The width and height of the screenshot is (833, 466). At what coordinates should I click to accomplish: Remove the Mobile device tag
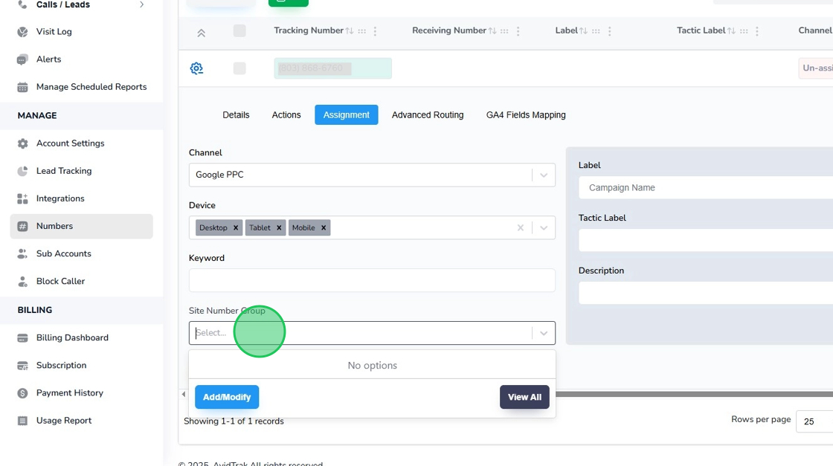(x=324, y=227)
